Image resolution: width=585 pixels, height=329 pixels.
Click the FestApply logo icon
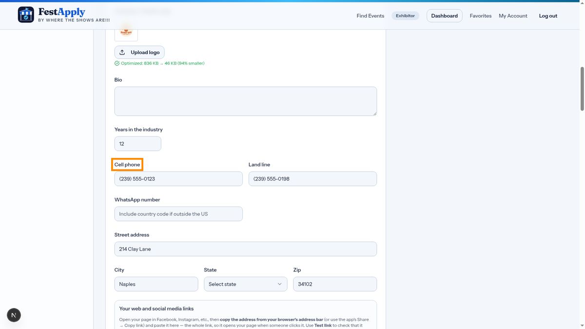[26, 15]
